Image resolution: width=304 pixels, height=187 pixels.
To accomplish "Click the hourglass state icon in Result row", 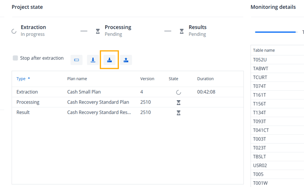I will point(179,113).
